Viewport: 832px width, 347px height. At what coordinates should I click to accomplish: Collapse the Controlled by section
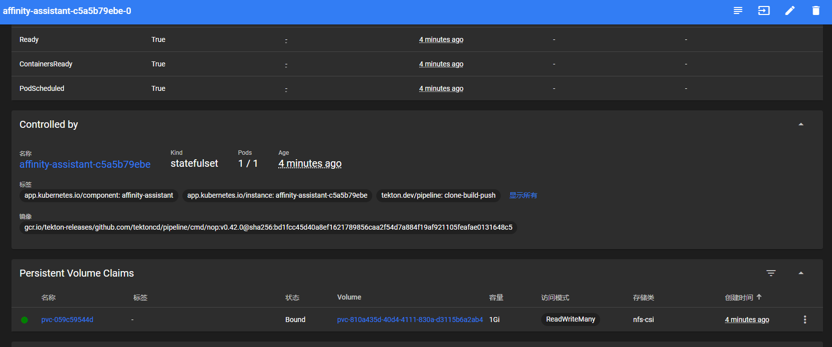(801, 124)
